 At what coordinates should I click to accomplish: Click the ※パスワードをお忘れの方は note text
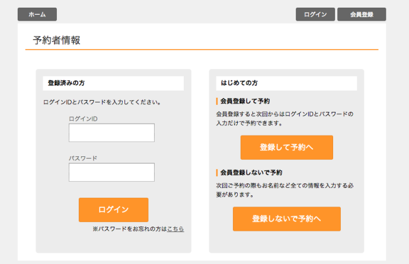[x=129, y=228]
